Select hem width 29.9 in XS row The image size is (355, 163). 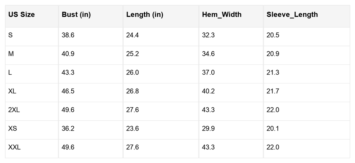tap(208, 128)
